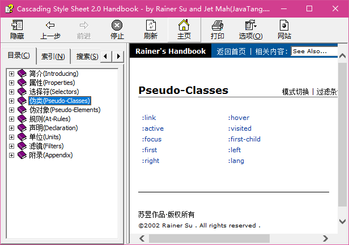Click the book icon for 声明(Declaration)

(x=22, y=128)
